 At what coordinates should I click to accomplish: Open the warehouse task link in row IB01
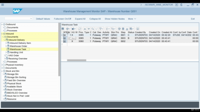(64, 35)
